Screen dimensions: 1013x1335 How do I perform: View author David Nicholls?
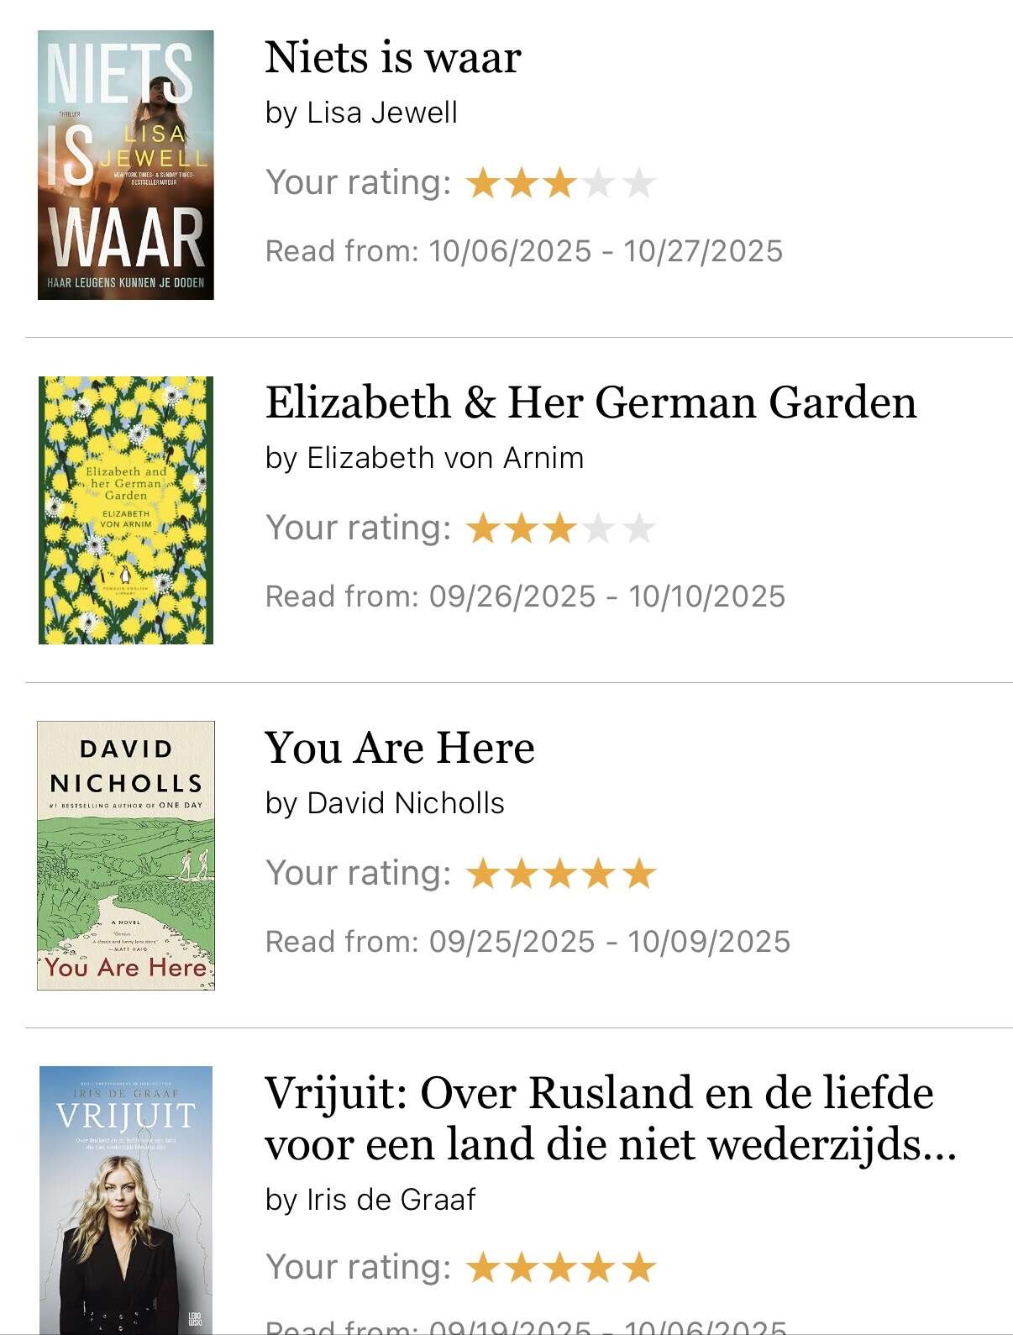point(406,803)
